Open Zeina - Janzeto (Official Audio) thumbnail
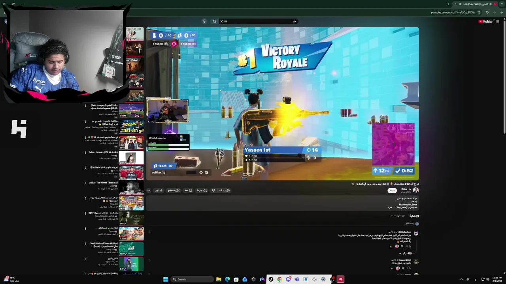 [x=131, y=158]
